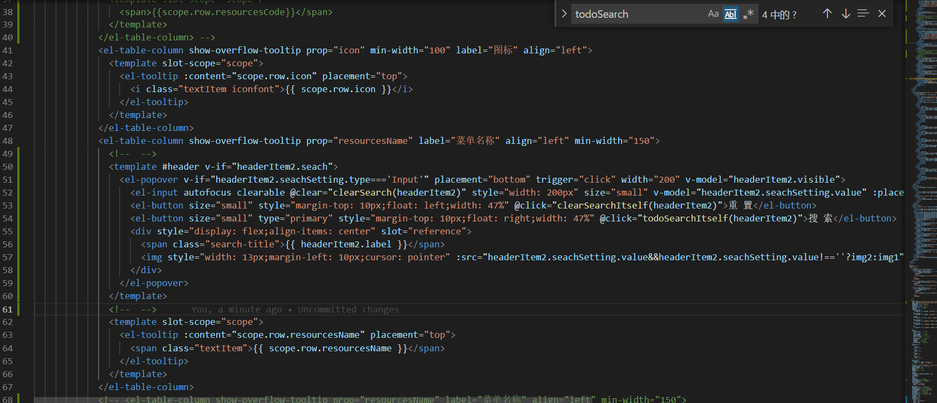Click 'todoSearchItself(headerItem2)' handler text
The height and width of the screenshot is (403, 937).
click(x=720, y=218)
